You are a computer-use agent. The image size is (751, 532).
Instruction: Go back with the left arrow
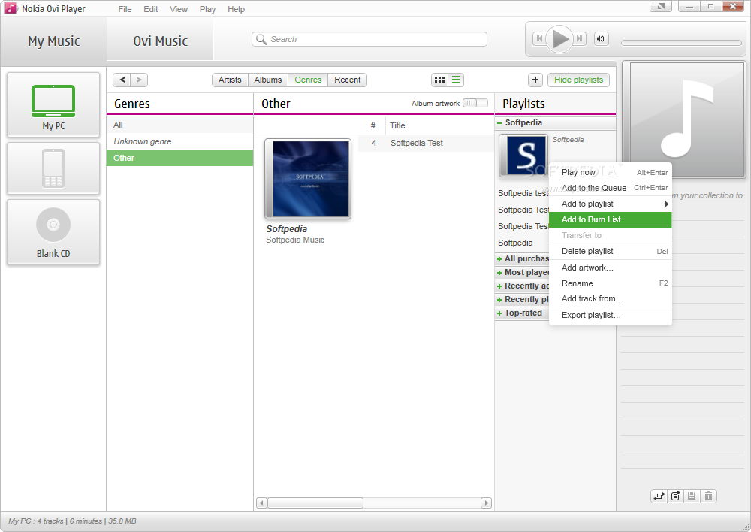click(x=122, y=80)
